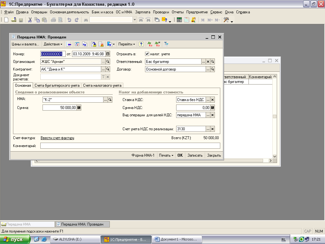Expand the Действия dropdown menu
This screenshot has height=244, width=325.
pyautogui.click(x=53, y=44)
